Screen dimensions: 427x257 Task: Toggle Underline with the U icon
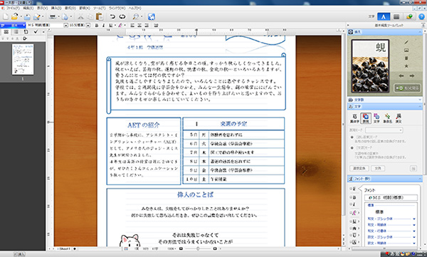[110, 26]
